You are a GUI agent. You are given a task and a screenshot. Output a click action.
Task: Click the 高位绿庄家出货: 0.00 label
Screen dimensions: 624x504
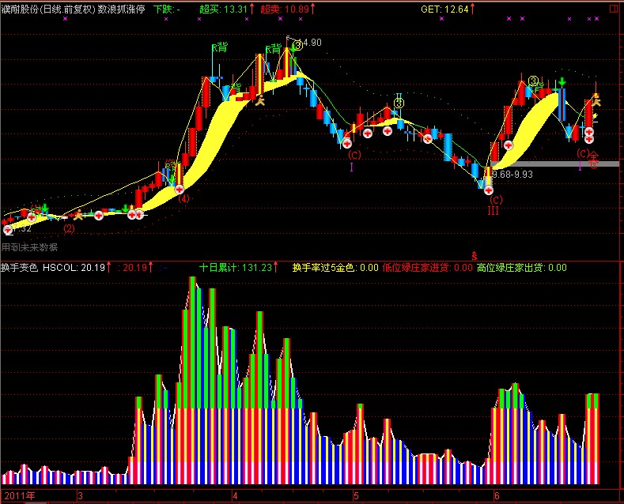522,268
